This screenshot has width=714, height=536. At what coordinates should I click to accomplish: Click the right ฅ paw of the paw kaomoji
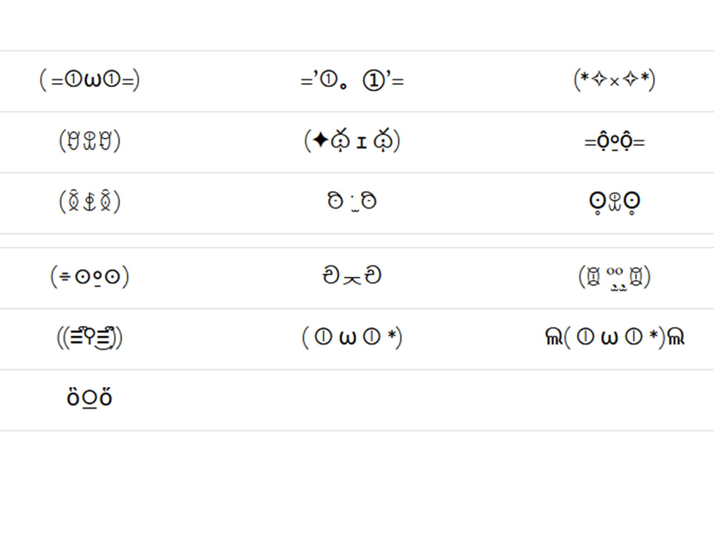click(x=676, y=337)
